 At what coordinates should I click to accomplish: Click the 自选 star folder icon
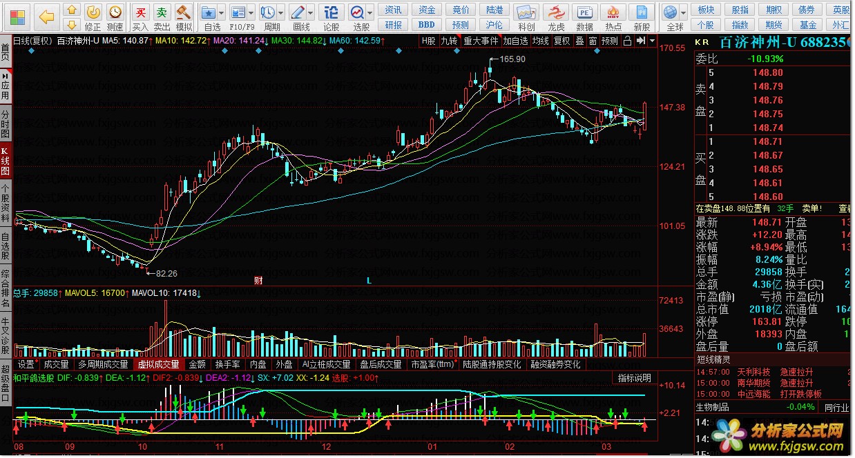coord(209,12)
